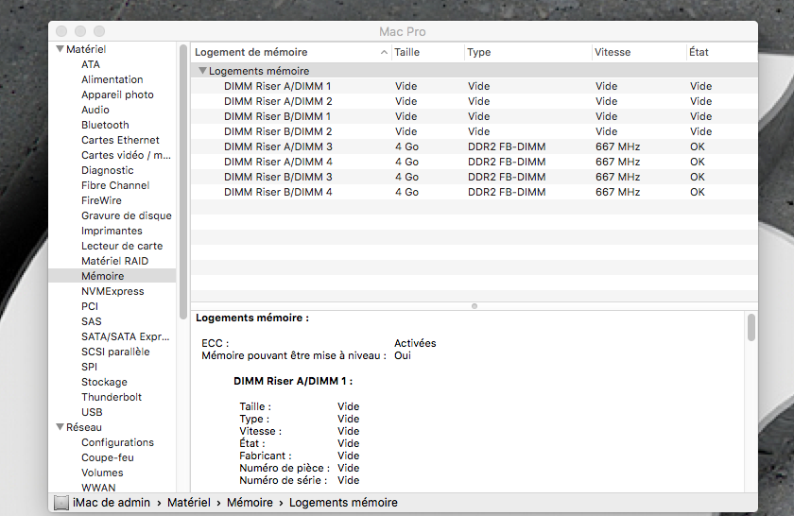Sort by Logement de mémoire column header
Screen dimensions: 794x516
(291, 52)
